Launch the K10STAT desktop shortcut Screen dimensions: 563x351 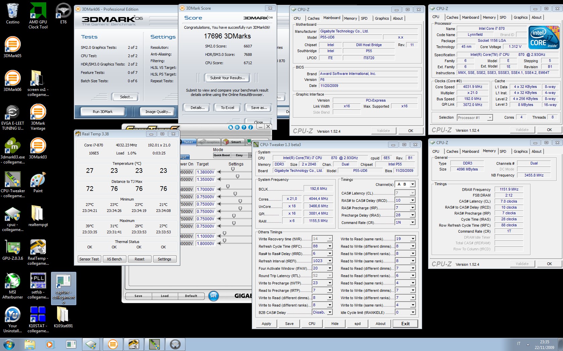(x=38, y=320)
